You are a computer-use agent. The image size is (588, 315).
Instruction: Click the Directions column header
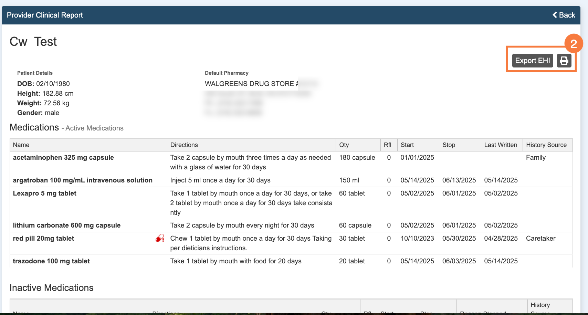coord(184,145)
